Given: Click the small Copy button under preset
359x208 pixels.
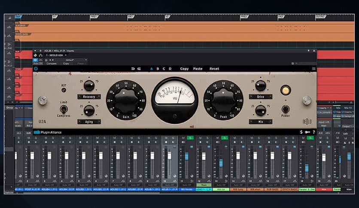Looking at the screenshot, I should point(66,64).
